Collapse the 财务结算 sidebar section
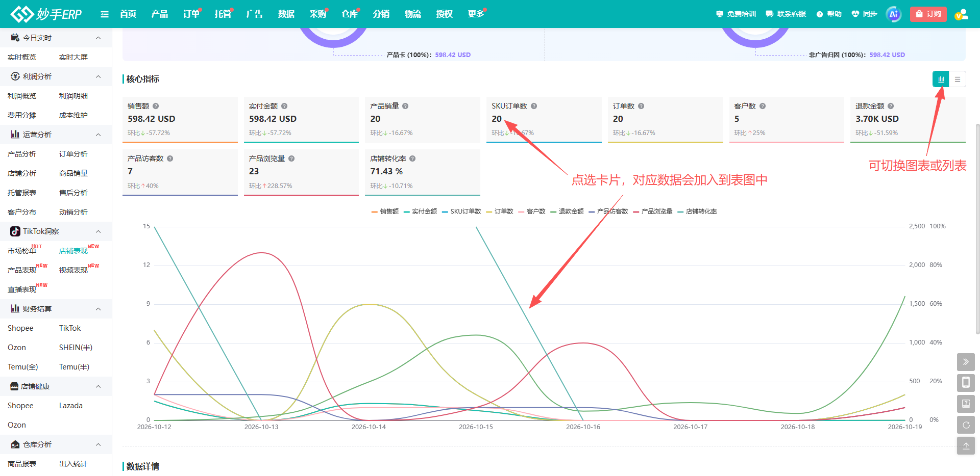The width and height of the screenshot is (980, 476). [x=98, y=309]
